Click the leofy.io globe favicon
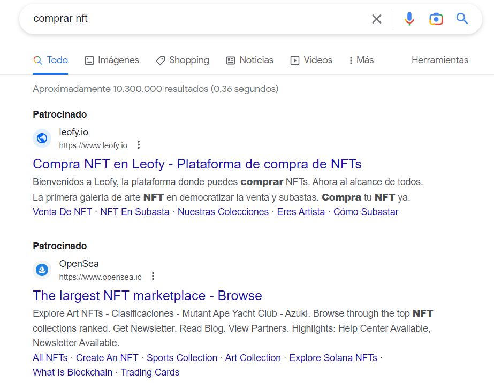The height and width of the screenshot is (383, 494). pyautogui.click(x=42, y=138)
